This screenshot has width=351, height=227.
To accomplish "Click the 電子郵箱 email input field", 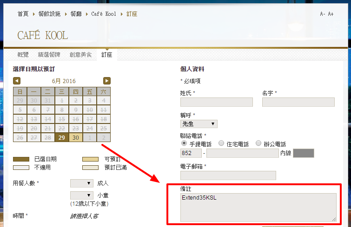I will coord(228,175).
